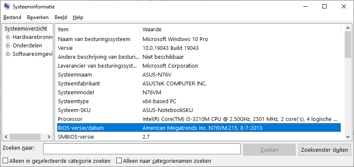Select the SMBIOS-versie row
The image size is (354, 167).
(x=199, y=137)
